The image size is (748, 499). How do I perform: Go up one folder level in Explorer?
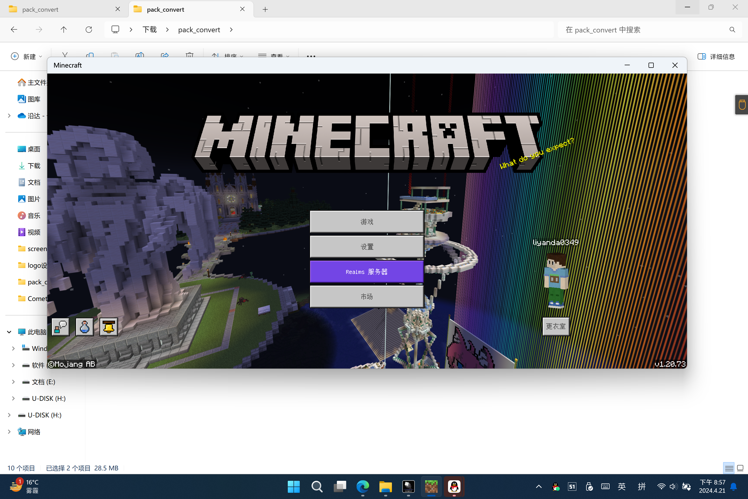pos(64,30)
